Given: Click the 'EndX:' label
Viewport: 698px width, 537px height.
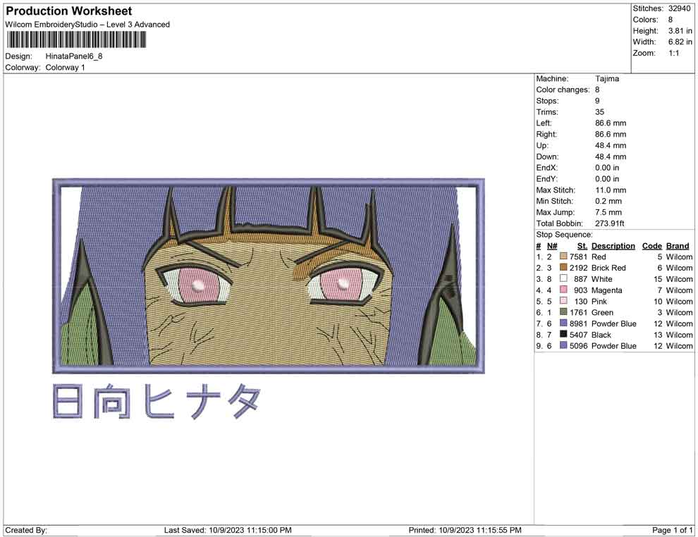Looking at the screenshot, I should 546,168.
